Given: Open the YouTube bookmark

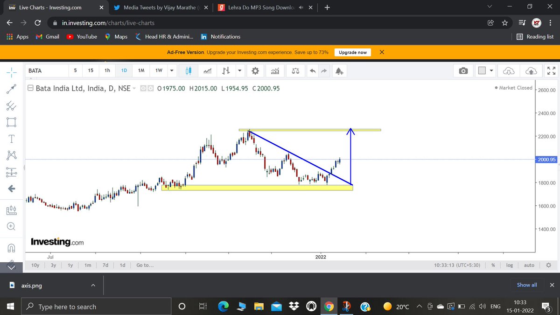Looking at the screenshot, I should click(82, 36).
